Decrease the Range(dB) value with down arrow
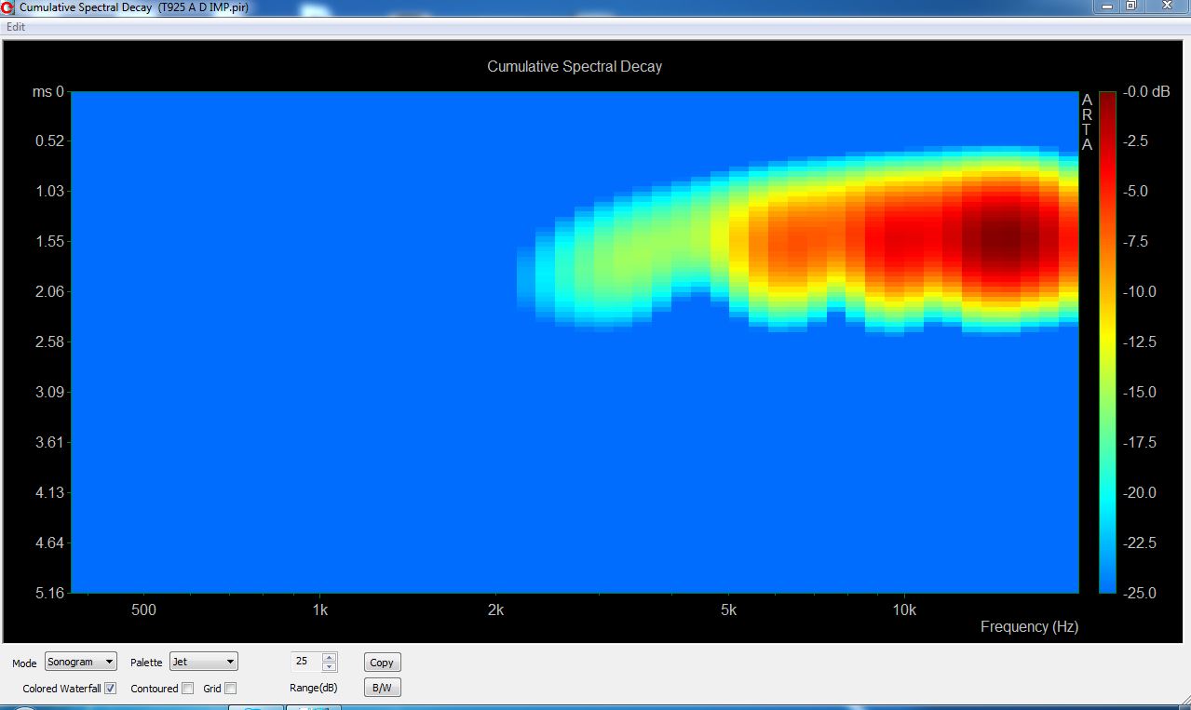Image resolution: width=1191 pixels, height=710 pixels. coord(329,666)
